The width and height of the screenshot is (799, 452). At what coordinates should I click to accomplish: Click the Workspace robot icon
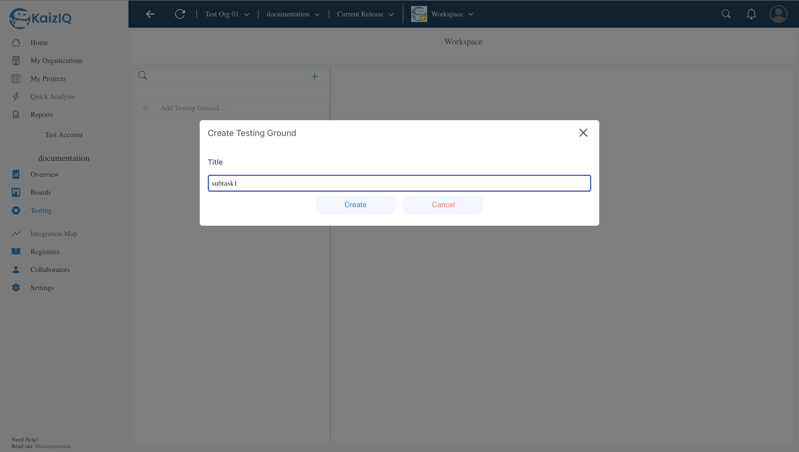[x=419, y=14]
